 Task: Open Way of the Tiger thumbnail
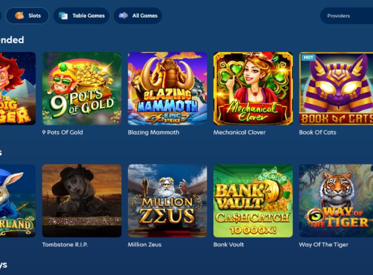pos(336,200)
